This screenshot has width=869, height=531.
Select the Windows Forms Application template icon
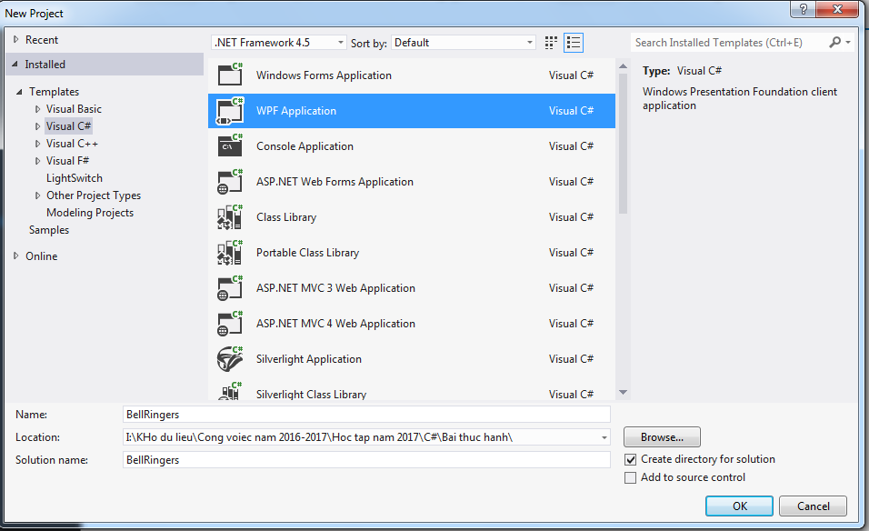pos(230,75)
